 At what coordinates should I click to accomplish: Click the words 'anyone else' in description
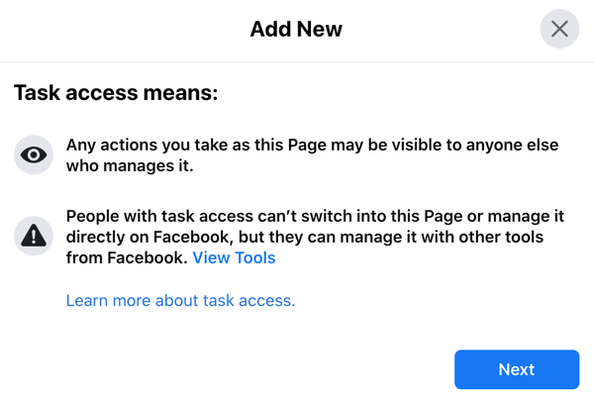tap(512, 145)
